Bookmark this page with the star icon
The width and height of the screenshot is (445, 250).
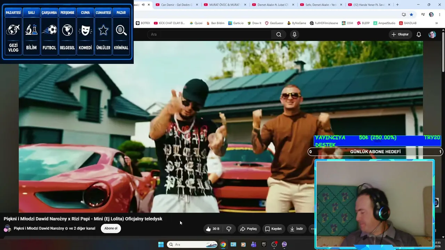coord(411,15)
